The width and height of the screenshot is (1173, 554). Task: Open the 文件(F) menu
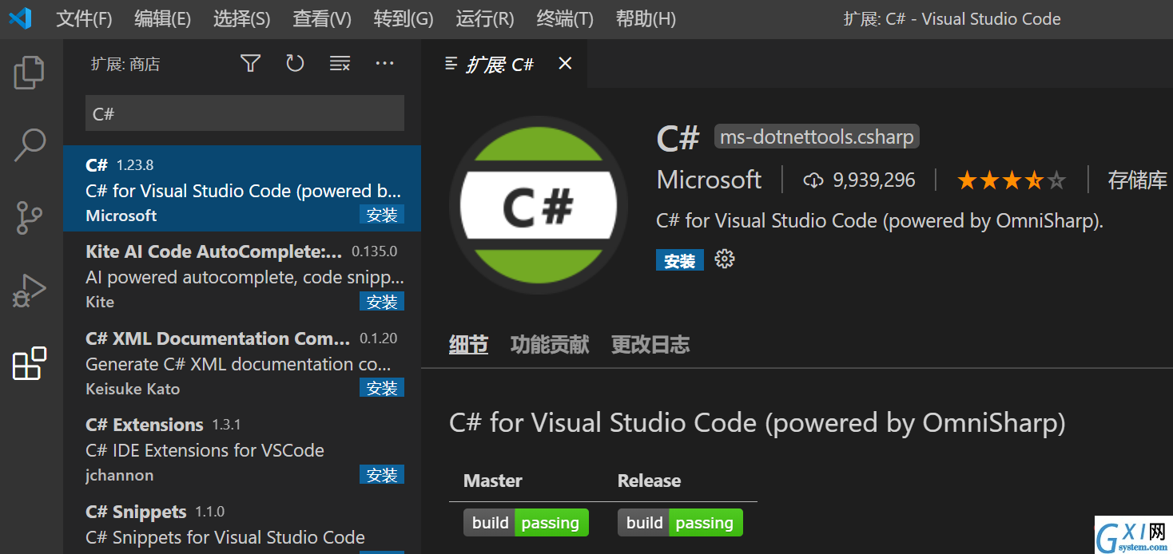pos(84,19)
